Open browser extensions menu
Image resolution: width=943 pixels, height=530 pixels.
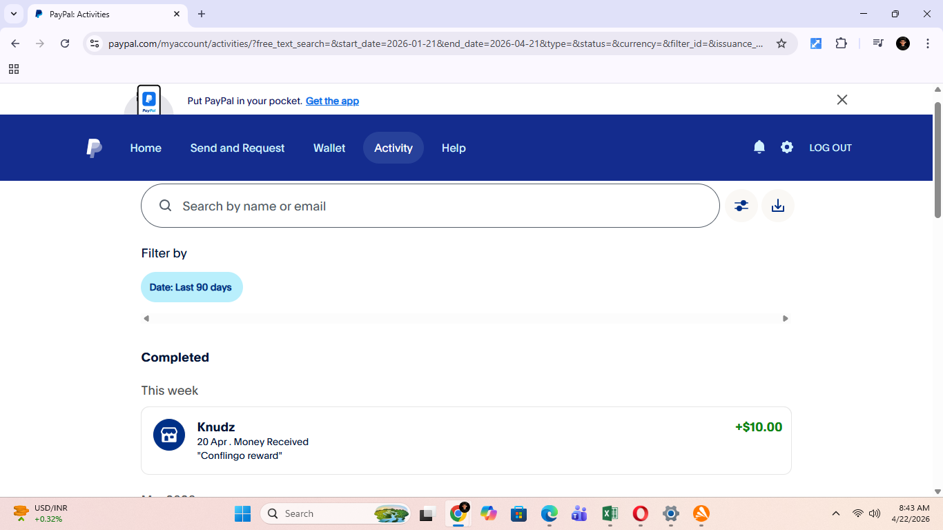point(842,43)
